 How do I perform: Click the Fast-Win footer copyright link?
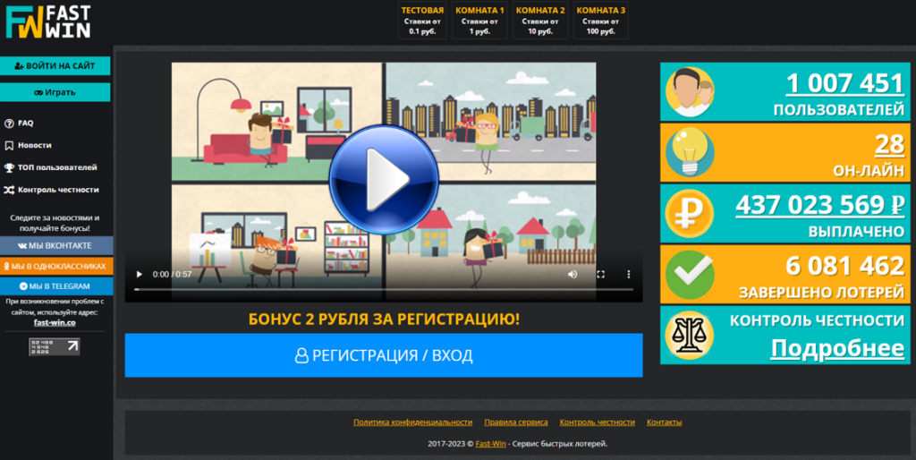click(x=491, y=444)
